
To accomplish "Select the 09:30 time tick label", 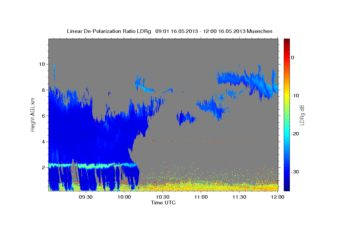I will pyautogui.click(x=85, y=197).
